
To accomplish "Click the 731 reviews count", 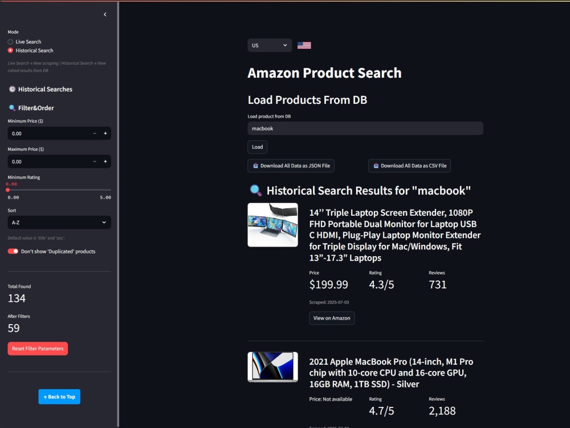I will pos(438,284).
